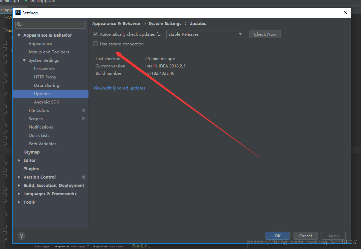Collapse the Appearance & Behavior tree node
Screen dimensions: 361x249
coord(19,35)
